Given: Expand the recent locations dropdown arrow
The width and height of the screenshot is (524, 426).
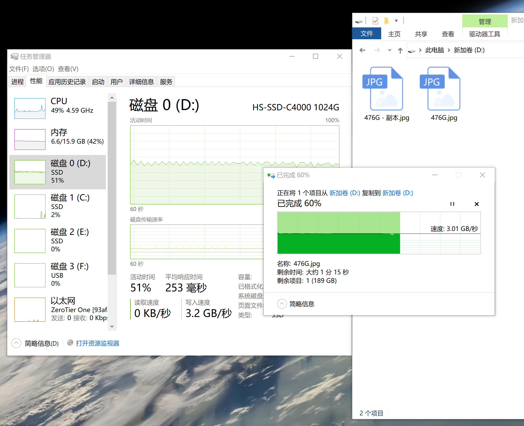Looking at the screenshot, I should pos(389,50).
